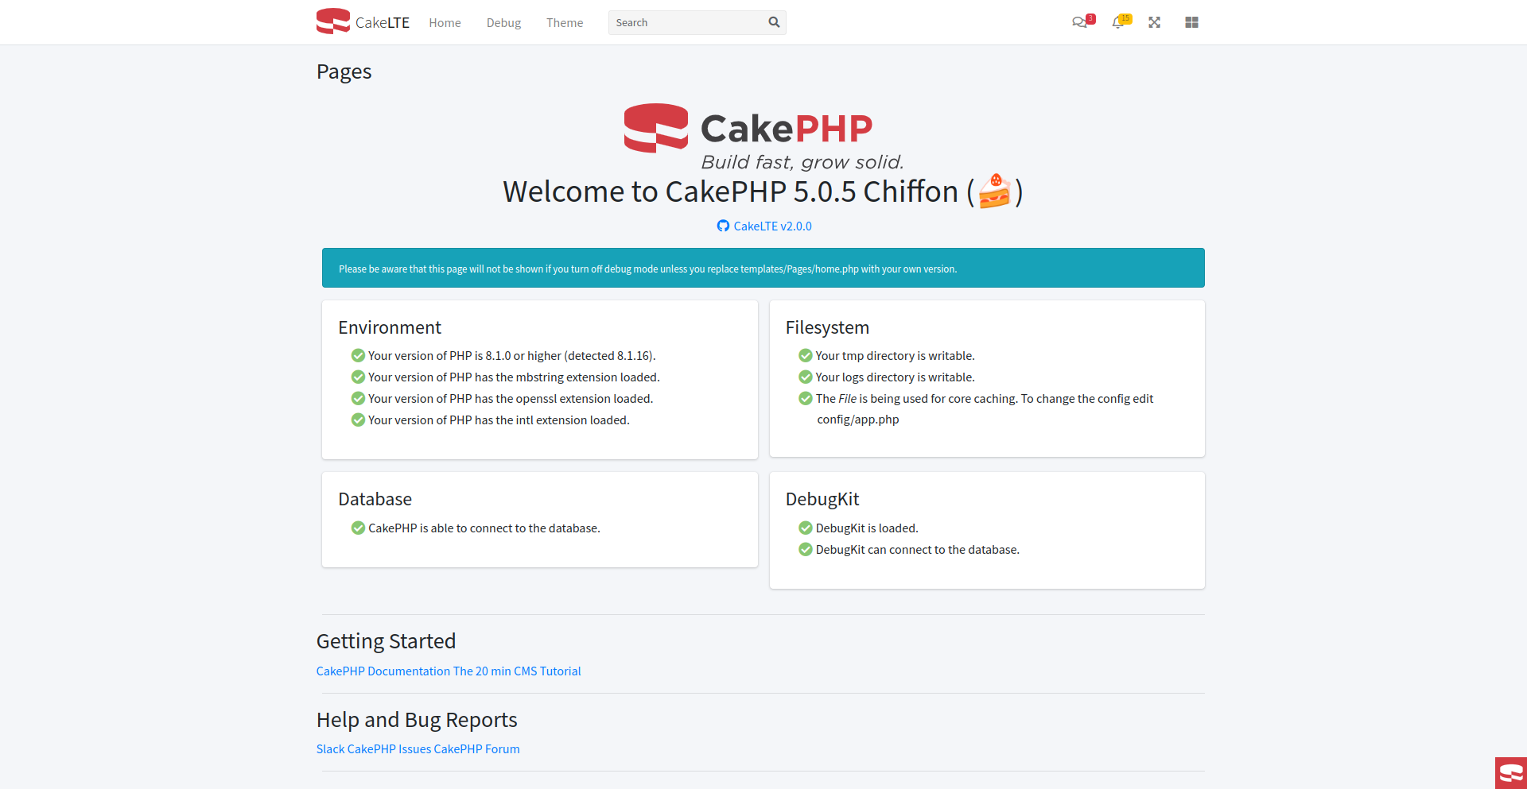This screenshot has width=1527, height=789.
Task: Open the Home menu item
Action: [445, 22]
